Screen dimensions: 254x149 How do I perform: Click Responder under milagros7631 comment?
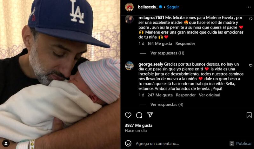point(185,43)
